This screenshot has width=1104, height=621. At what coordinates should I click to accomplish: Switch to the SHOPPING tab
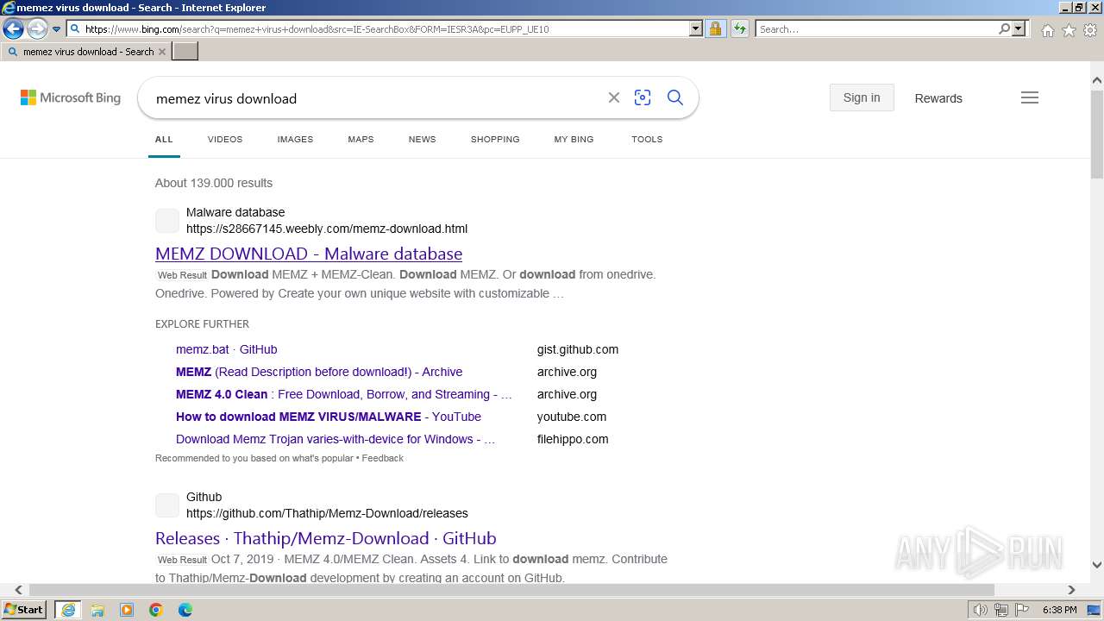click(x=495, y=139)
